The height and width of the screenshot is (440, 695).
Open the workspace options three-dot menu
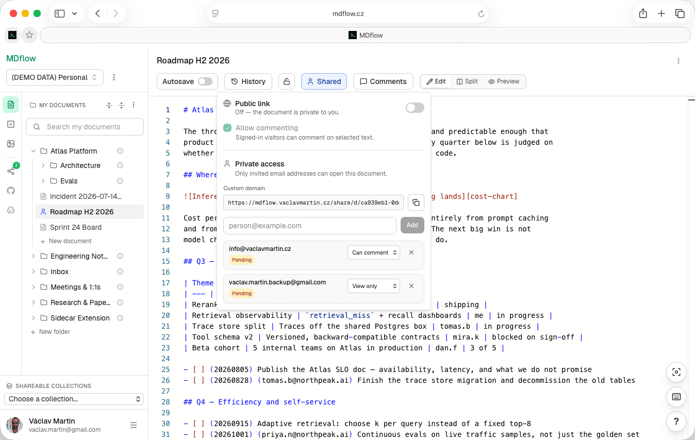[114, 77]
